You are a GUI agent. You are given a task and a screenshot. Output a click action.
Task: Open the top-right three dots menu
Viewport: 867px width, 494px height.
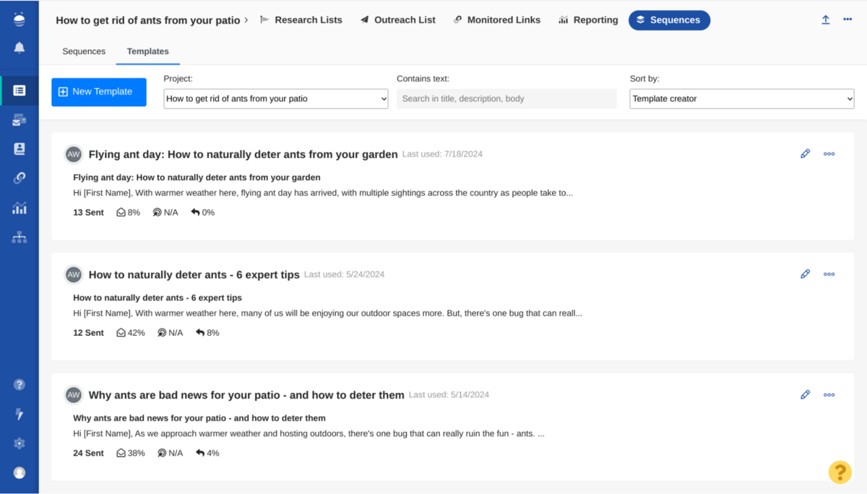[847, 20]
